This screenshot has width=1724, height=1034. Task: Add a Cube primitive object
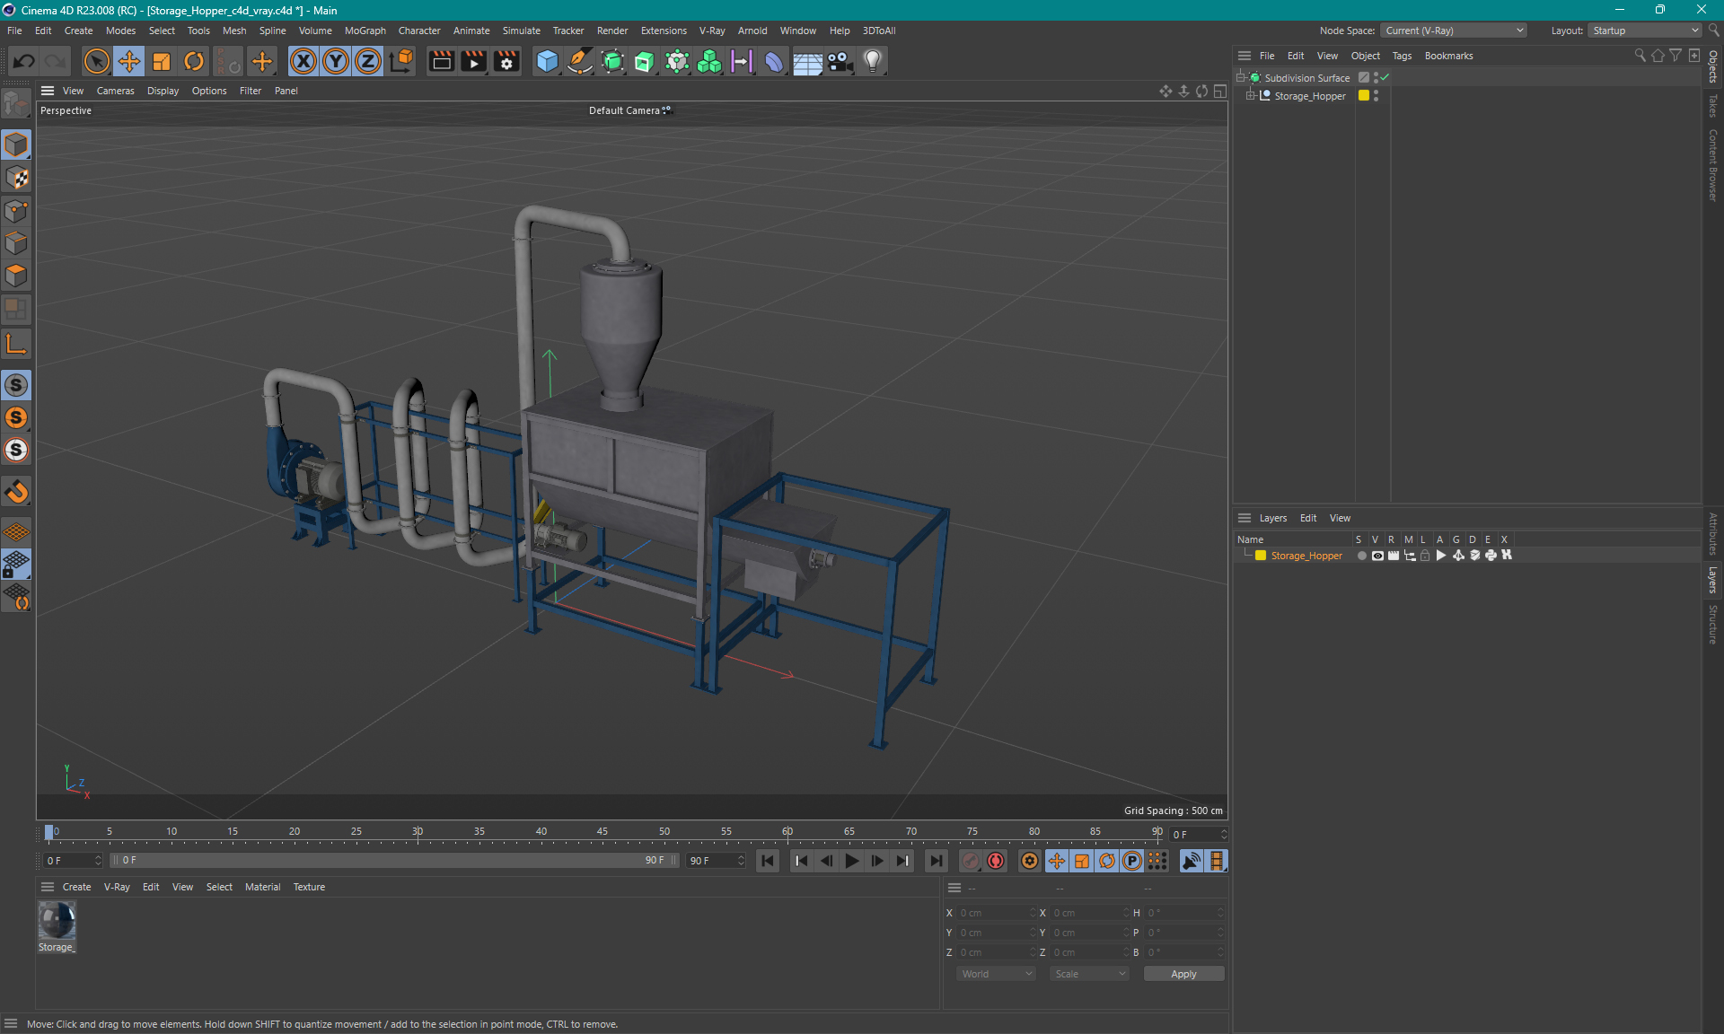click(547, 61)
